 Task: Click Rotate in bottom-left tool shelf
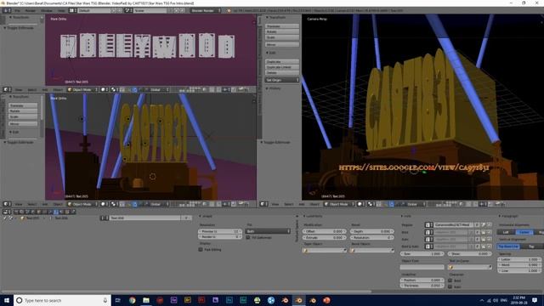pos(23,111)
